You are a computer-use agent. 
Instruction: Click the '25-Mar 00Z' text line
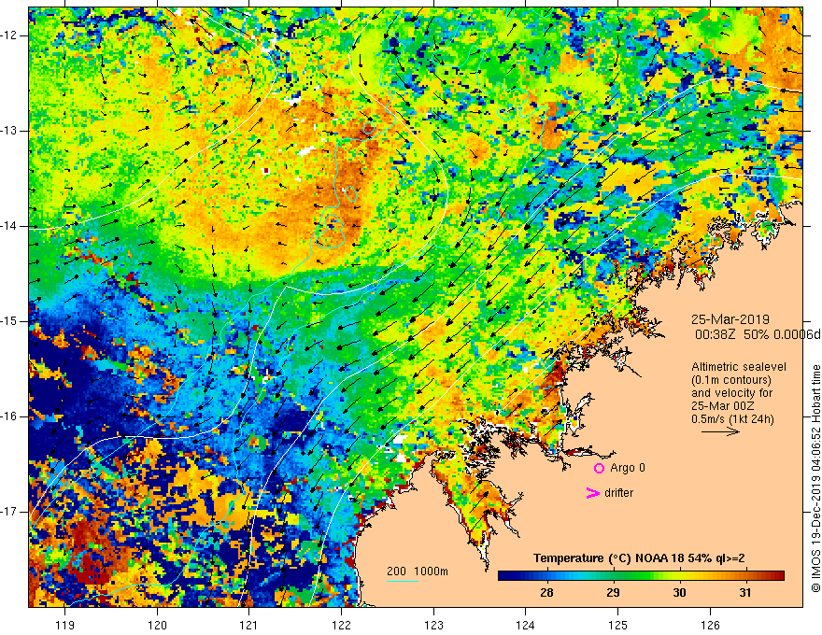[721, 406]
